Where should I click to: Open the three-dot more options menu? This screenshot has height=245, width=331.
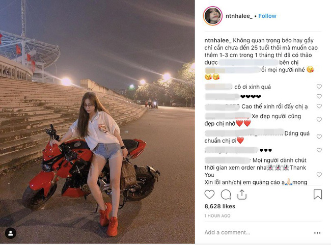pyautogui.click(x=317, y=233)
